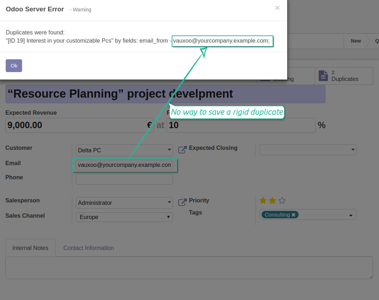This screenshot has height=300, width=379.
Task: Open Sales Channel Europe selector
Action: (124, 217)
